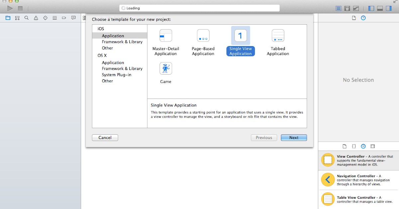Choose the Game template
The width and height of the screenshot is (399, 209).
[166, 71]
